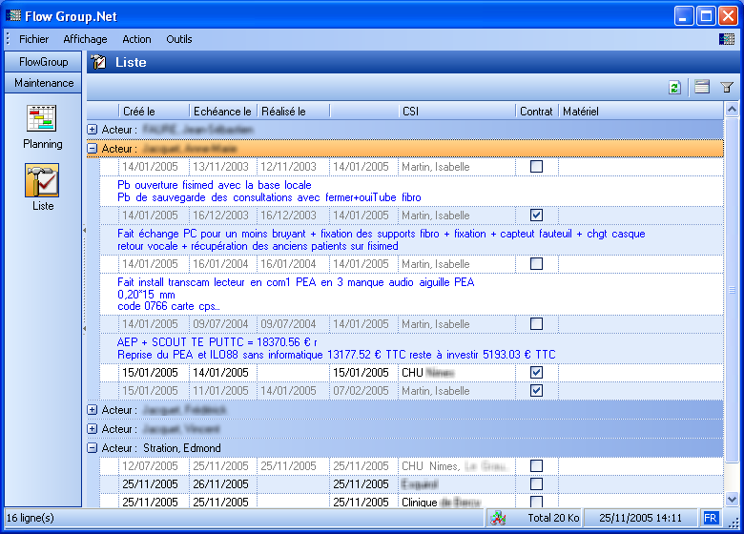Click the list layout toolbar icon
Viewport: 744px width, 534px height.
coord(702,88)
